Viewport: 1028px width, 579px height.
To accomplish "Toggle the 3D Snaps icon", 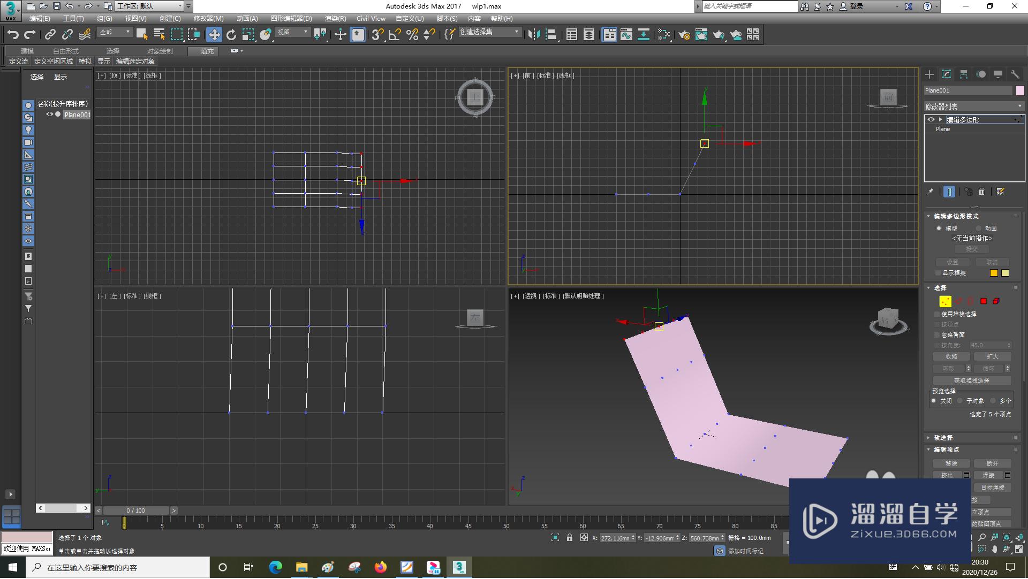I will click(378, 35).
